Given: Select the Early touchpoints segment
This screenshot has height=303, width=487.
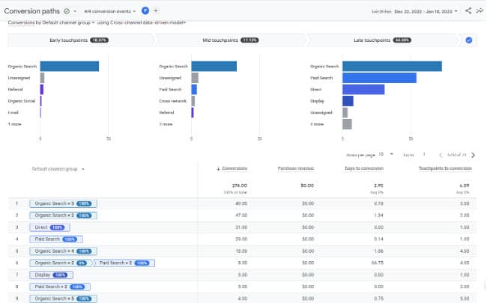Looking at the screenshot, I should (79, 40).
